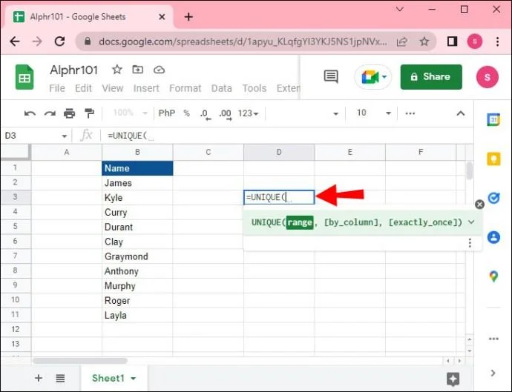This screenshot has height=392, width=512.
Task: Open comment history icon
Action: tap(331, 77)
